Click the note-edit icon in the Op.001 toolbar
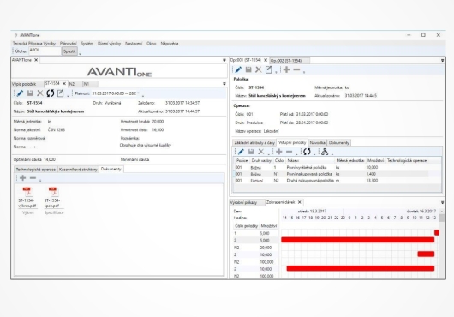Screen dimensions: 454x317 click(268, 69)
